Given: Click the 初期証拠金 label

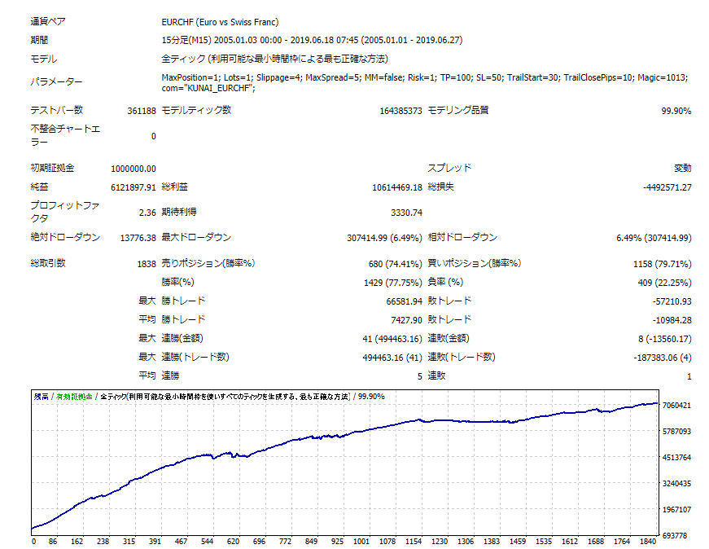Looking at the screenshot, I should (52, 168).
